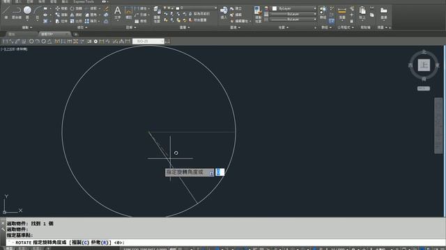The image size is (446, 250).
Task: Click the Group (群組) icon
Action: 323,12
